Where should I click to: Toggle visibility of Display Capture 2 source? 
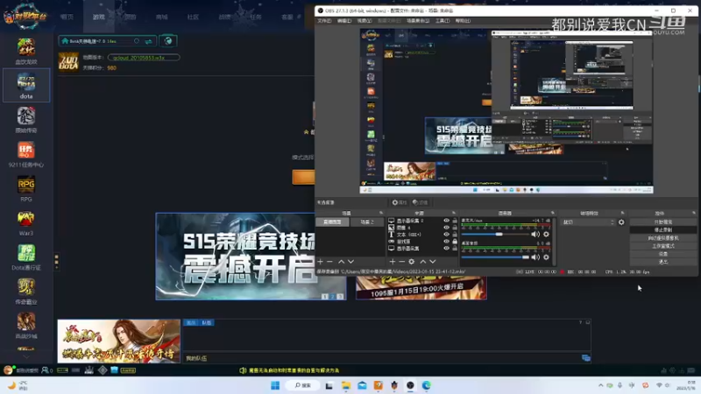pos(446,221)
